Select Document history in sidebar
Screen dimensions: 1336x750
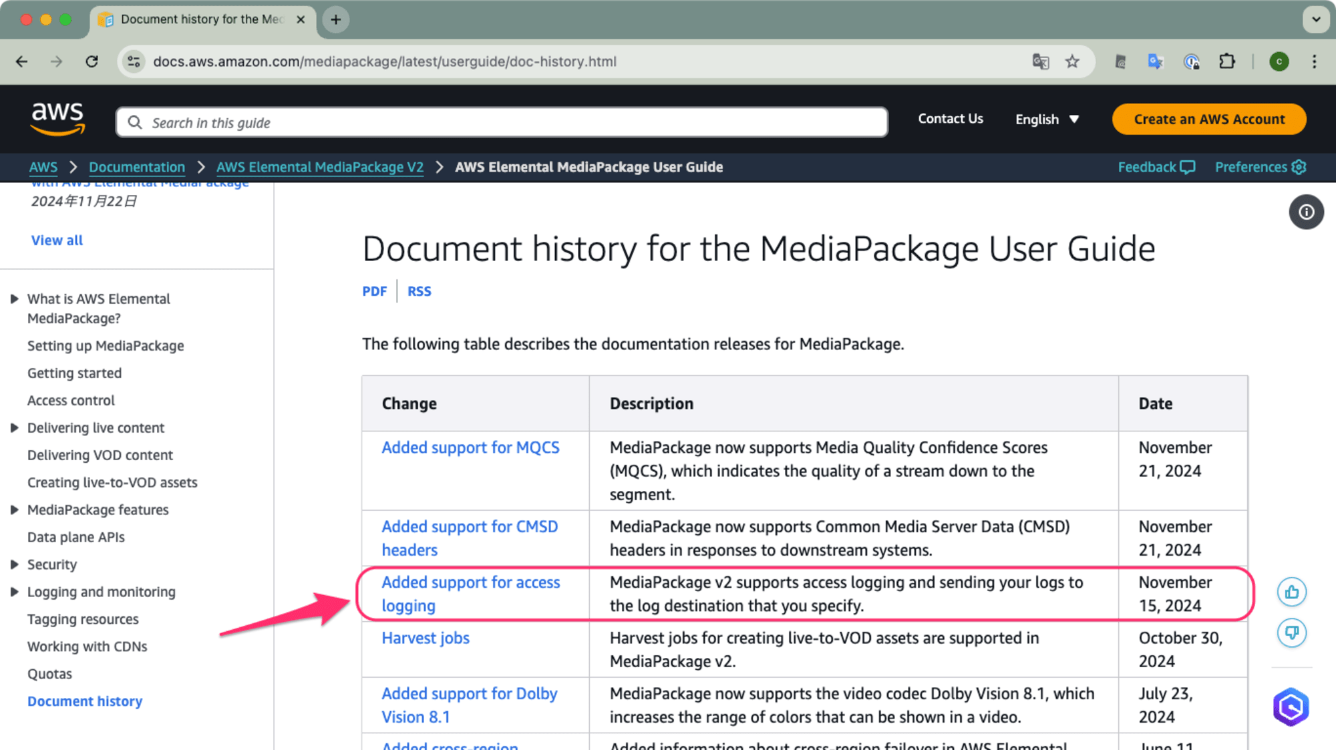(85, 702)
